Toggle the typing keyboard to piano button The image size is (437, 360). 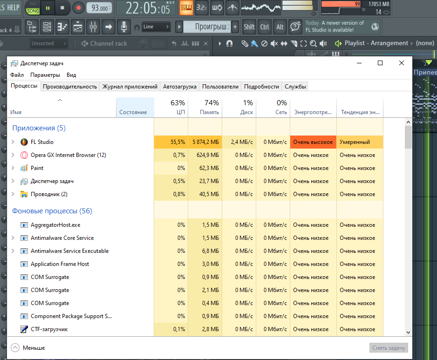pos(186,8)
